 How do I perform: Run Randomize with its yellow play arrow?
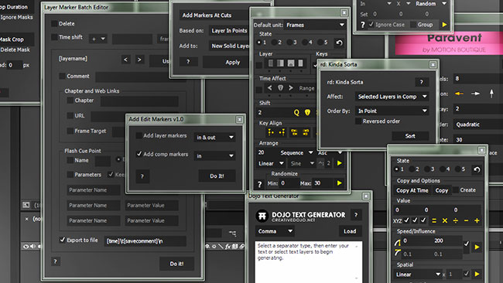coord(340,183)
